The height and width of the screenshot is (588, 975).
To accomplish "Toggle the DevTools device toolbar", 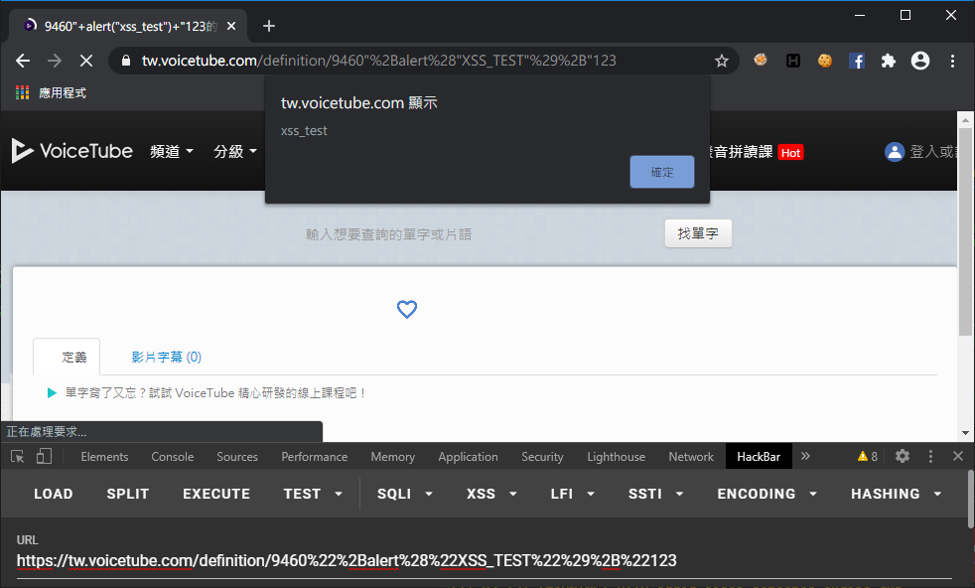I will coord(44,457).
